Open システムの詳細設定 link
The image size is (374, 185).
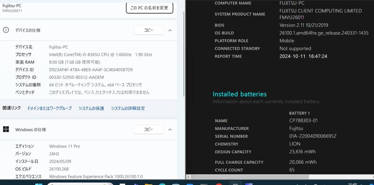coord(128,108)
